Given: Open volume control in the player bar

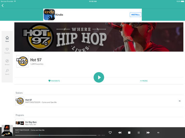Looking at the screenshot, I should 158,133.
